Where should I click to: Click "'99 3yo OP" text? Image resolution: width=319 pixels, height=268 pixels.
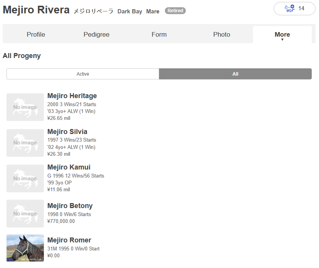pyautogui.click(x=60, y=183)
